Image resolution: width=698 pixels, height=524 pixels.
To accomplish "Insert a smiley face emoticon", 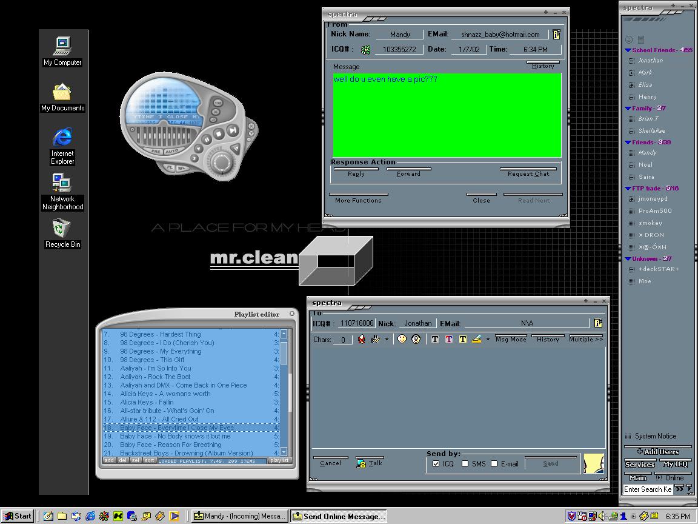I will click(402, 339).
